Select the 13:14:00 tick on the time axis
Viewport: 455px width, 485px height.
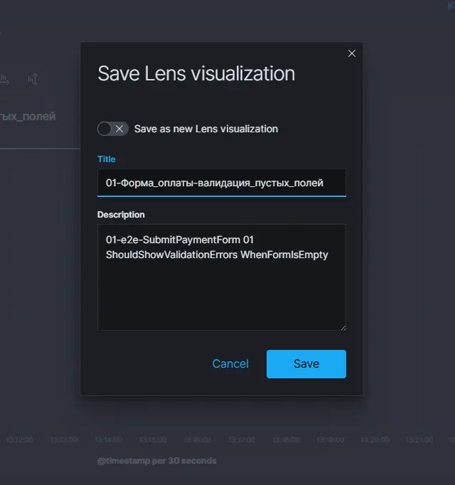108,440
